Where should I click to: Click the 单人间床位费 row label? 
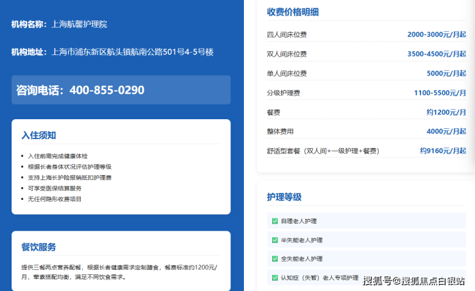[286, 74]
